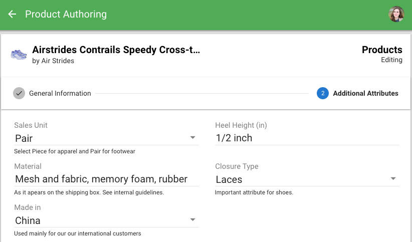Click the step 2 circle icon
This screenshot has width=412, height=242.
tap(323, 93)
